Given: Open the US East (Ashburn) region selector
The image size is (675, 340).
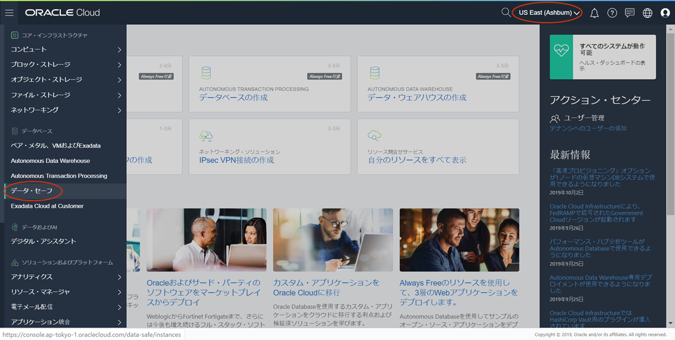Looking at the screenshot, I should (x=549, y=13).
